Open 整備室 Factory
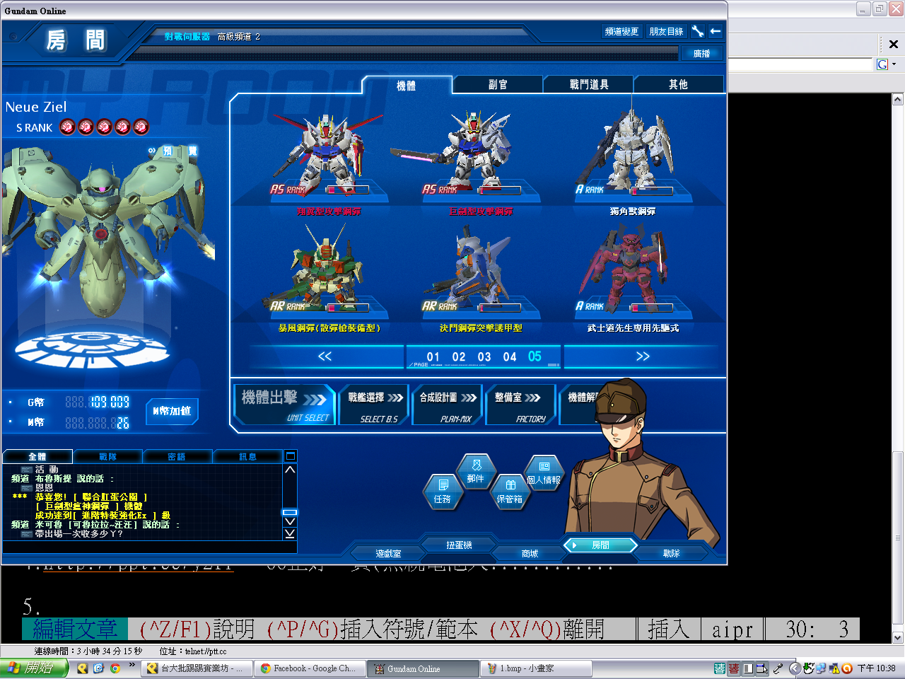 pyautogui.click(x=521, y=405)
